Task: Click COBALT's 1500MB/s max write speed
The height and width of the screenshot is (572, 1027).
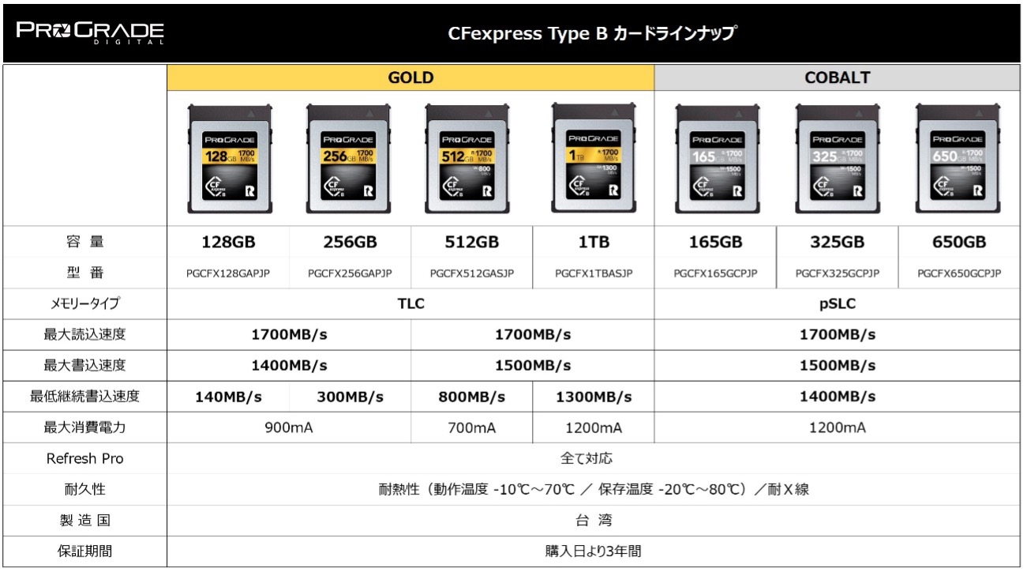Action: pyautogui.click(x=838, y=366)
